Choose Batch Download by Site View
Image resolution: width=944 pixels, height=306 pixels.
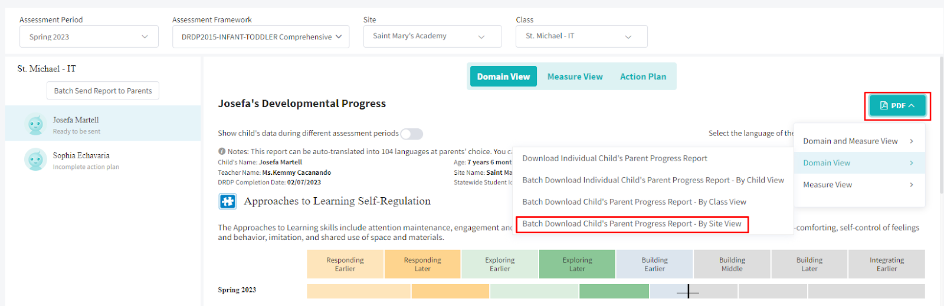tap(632, 224)
